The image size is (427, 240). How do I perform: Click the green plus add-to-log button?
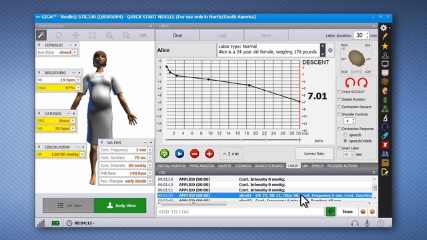(x=330, y=211)
